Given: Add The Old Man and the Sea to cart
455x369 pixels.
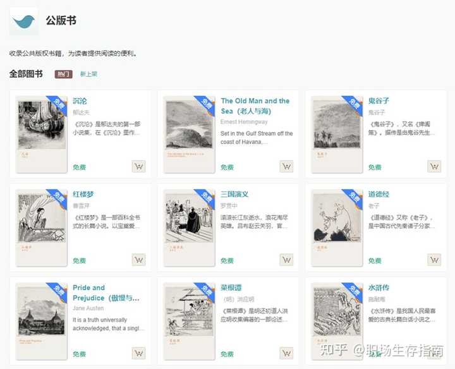Looking at the screenshot, I should 286,167.
